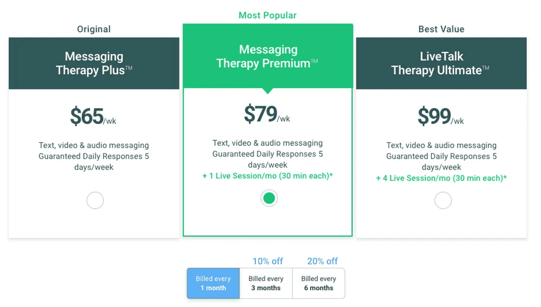541x307 pixels.
Task: Click the Messaging Therapy Premium header banner
Action: (x=268, y=56)
